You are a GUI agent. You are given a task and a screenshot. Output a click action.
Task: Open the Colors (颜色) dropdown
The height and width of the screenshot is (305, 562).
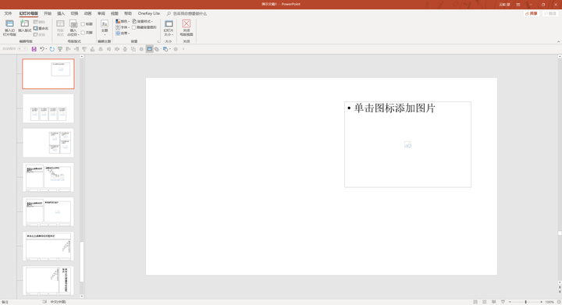tap(123, 22)
